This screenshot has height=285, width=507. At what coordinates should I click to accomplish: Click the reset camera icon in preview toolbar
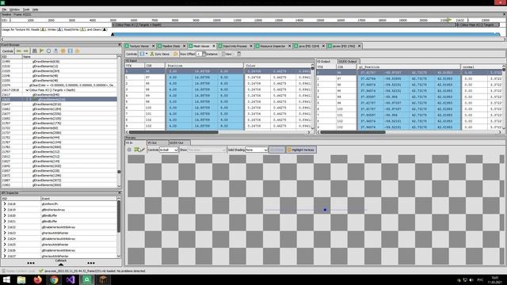pyautogui.click(x=129, y=150)
